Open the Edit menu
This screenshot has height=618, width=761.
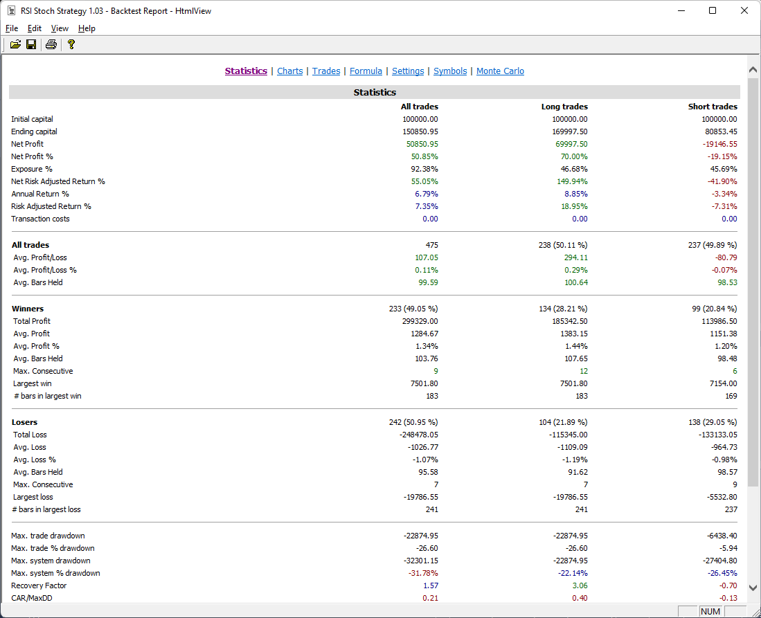(x=35, y=28)
